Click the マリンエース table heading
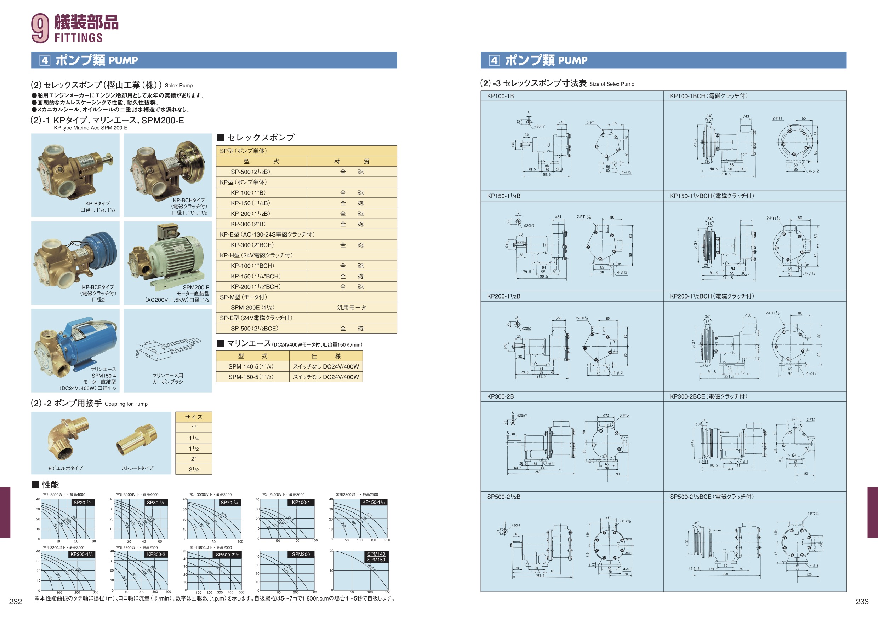Screen dimensions: 878x620 (290, 343)
